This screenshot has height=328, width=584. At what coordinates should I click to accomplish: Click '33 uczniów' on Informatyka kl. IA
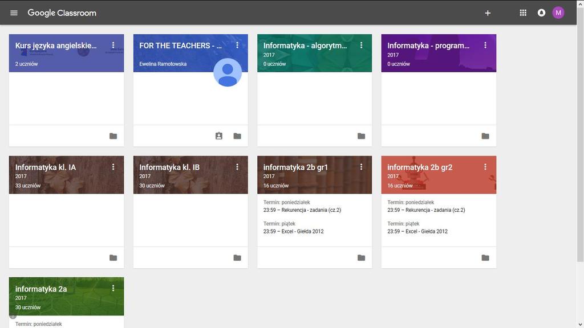click(28, 186)
